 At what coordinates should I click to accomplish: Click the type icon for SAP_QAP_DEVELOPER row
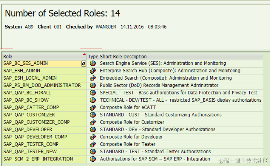pyautogui.click(x=93, y=130)
